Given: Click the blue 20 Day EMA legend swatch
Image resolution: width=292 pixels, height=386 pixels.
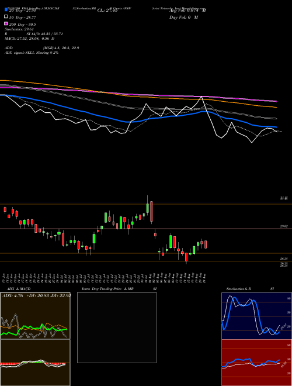Looking at the screenshot, I should (6, 10).
